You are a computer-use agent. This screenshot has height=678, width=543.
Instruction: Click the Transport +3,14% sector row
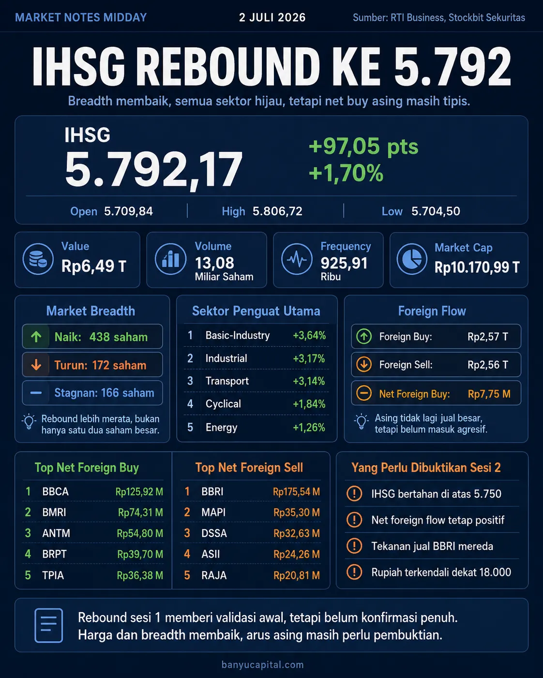[256, 381]
